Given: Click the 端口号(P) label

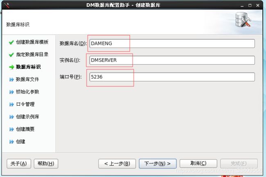Looking at the screenshot, I should [x=70, y=77].
